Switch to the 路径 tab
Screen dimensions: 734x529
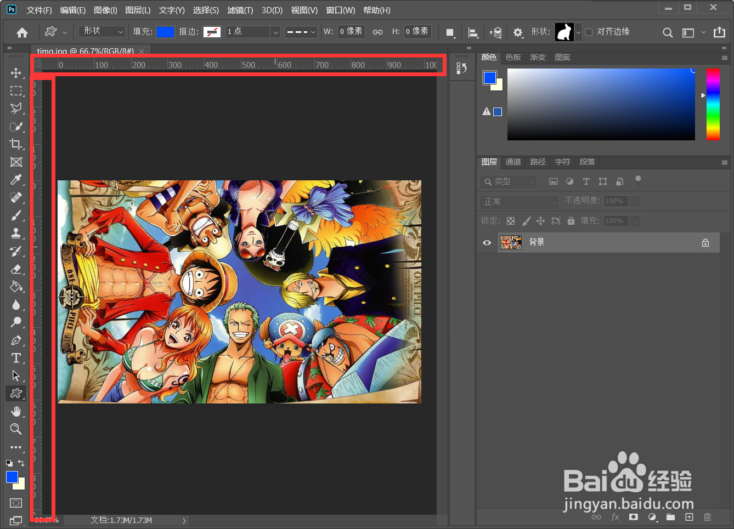[538, 162]
